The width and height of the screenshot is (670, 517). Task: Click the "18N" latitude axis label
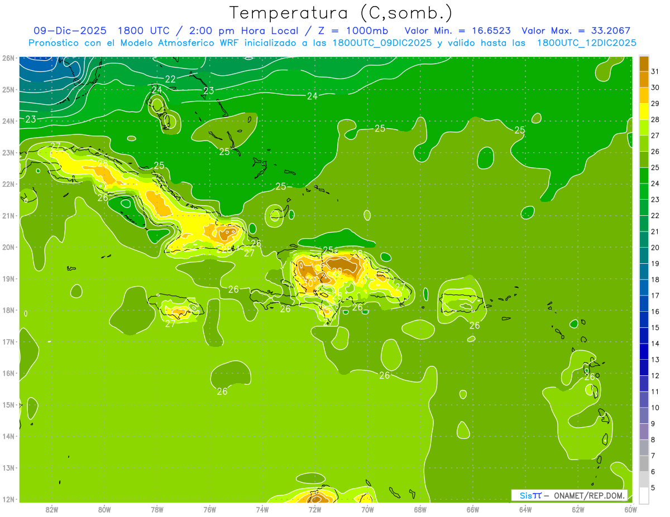click(x=8, y=310)
